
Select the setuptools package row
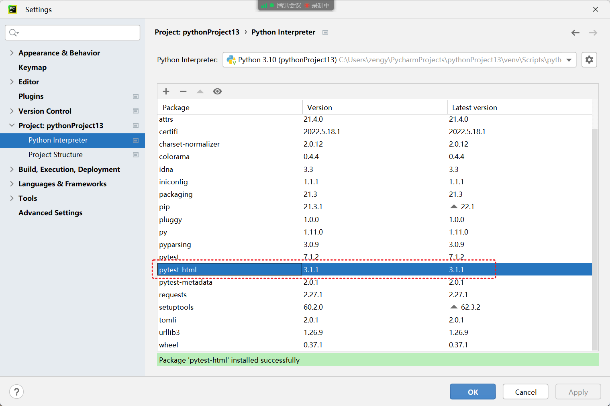click(x=375, y=307)
